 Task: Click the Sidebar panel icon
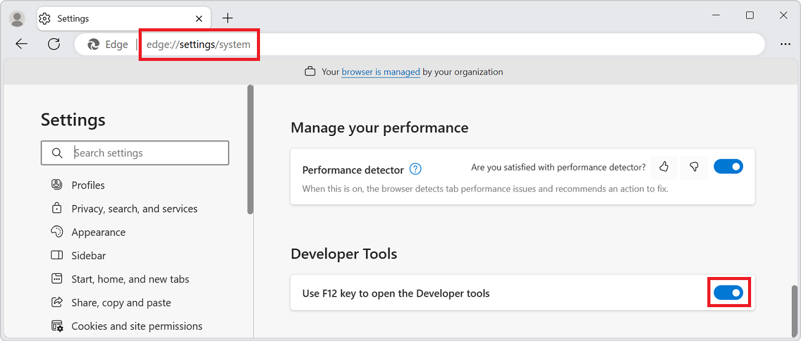tap(57, 255)
